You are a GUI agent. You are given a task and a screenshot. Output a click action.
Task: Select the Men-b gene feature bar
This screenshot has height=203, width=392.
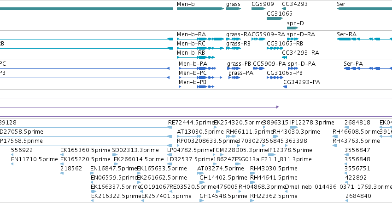[x=200, y=9]
